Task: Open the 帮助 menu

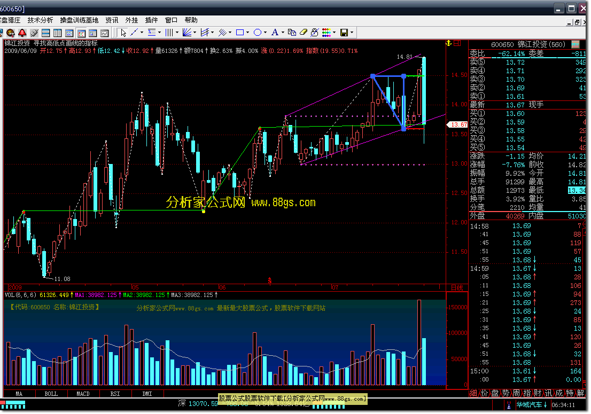Action: (191, 20)
